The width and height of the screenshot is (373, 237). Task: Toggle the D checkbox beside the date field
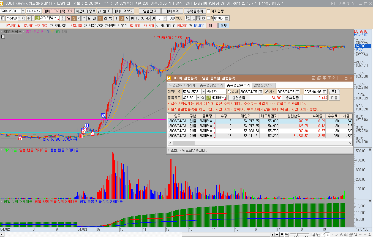[x=208, y=18]
